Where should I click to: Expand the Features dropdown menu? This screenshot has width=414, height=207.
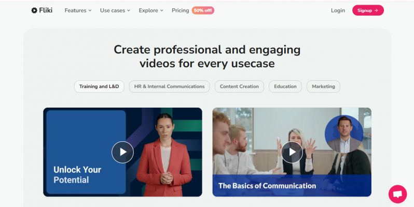pos(78,10)
